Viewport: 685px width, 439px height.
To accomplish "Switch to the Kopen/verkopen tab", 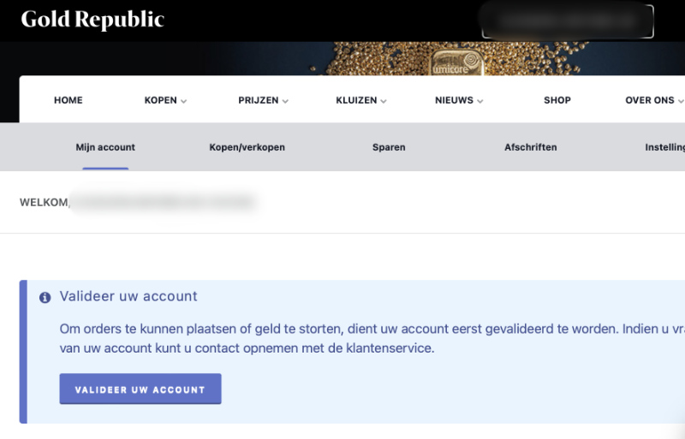I will [247, 147].
